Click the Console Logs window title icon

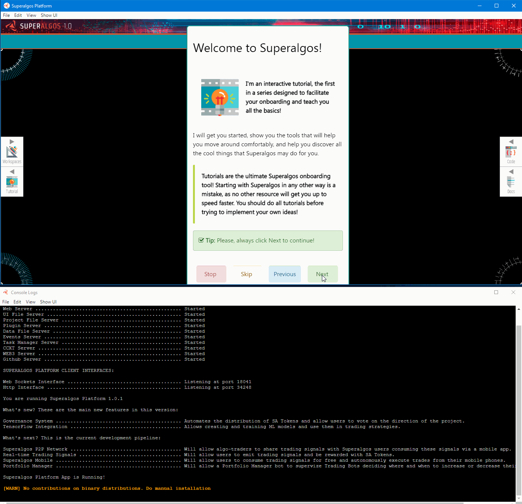pos(6,292)
